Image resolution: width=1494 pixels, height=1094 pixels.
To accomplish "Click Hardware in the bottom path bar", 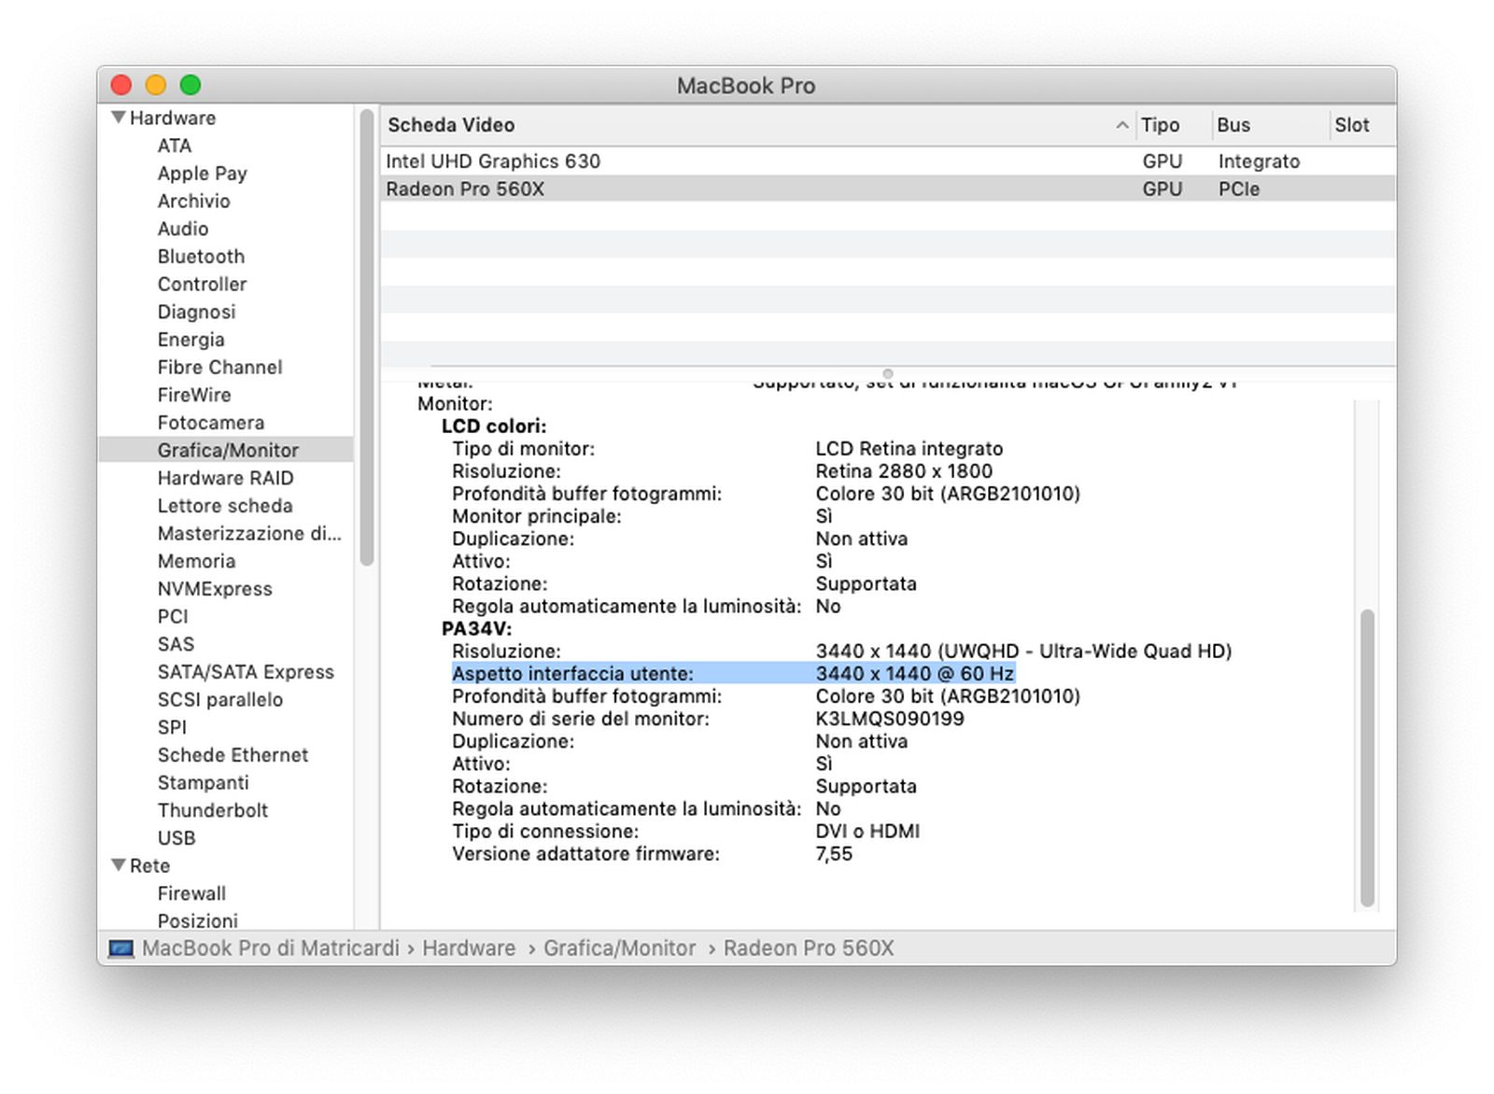I will click(x=469, y=948).
